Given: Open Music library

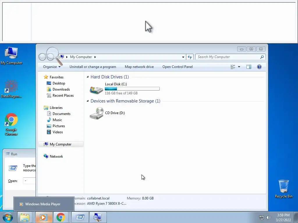Looking at the screenshot, I should coord(57,120).
